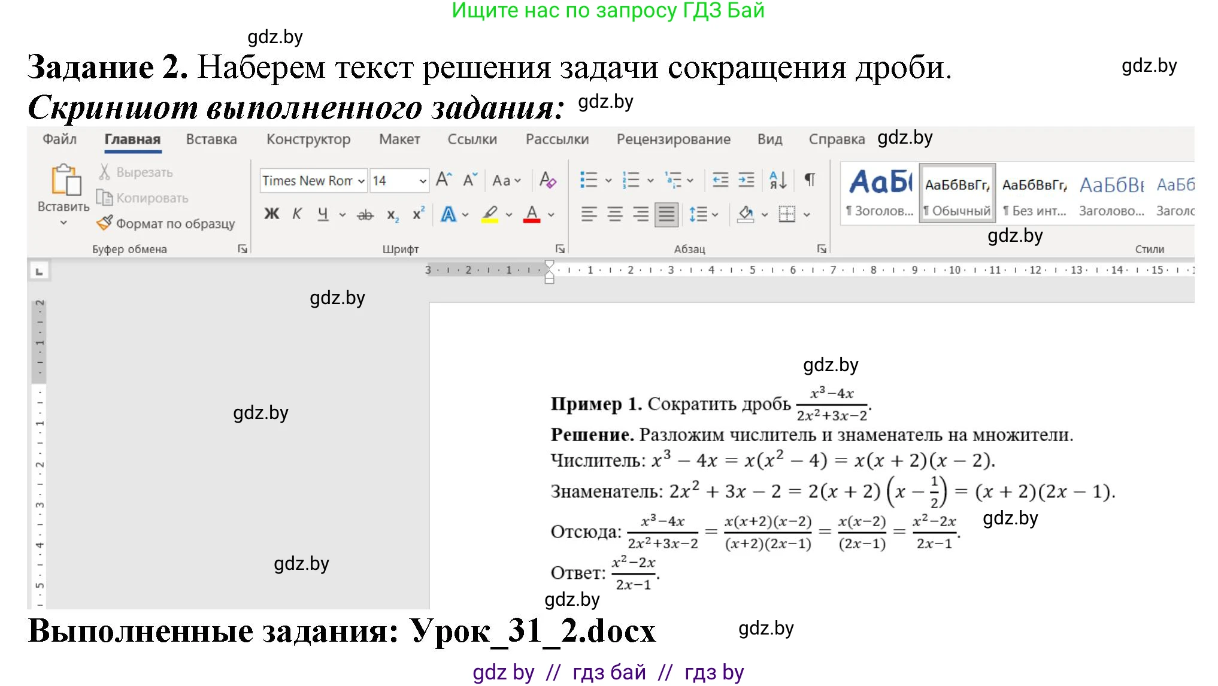Open the sort (АЯ) icon in paragraph group

point(777,180)
